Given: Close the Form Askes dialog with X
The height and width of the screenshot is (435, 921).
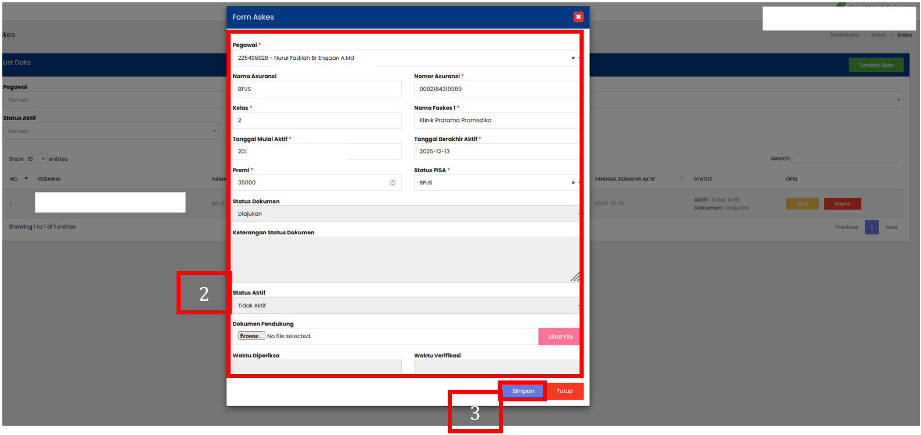Looking at the screenshot, I should tap(578, 17).
